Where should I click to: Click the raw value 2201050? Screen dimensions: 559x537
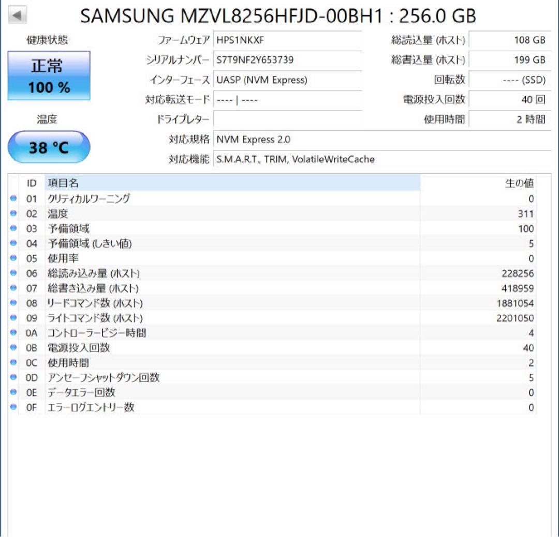coord(515,318)
